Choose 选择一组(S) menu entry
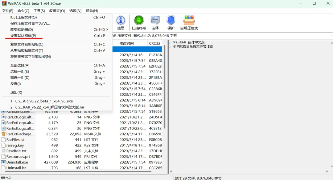The height and width of the screenshot is (180, 333). point(56,71)
